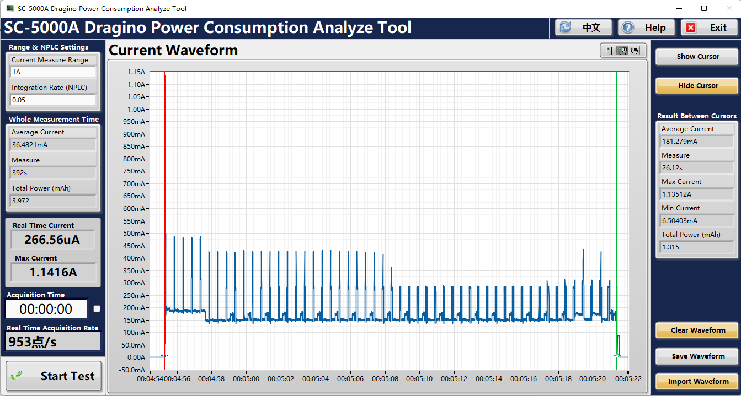Click the 1.1416A max current value
741x396 pixels.
point(53,272)
